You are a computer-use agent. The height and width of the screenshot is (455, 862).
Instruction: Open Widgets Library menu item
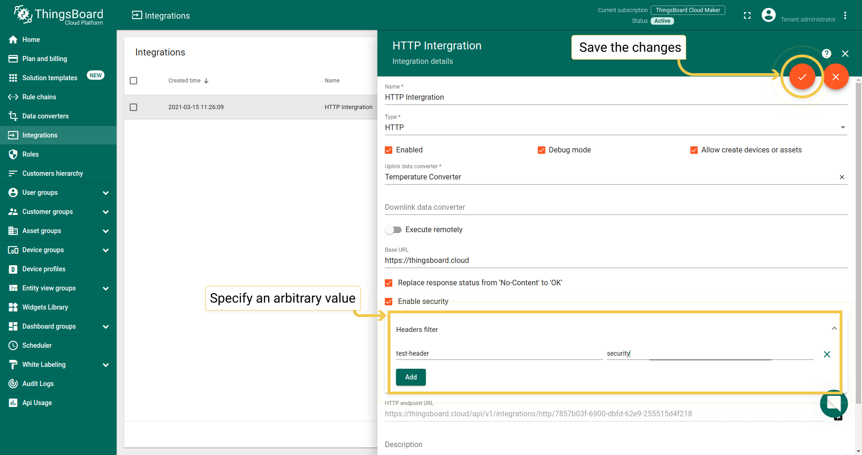click(58, 307)
